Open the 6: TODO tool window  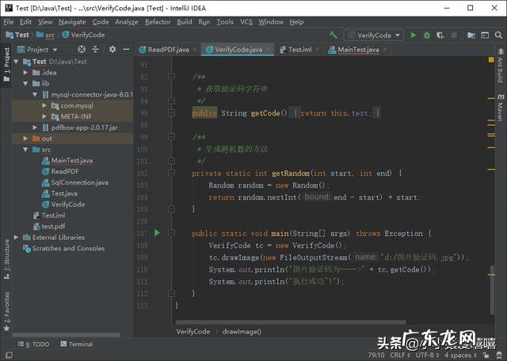[33, 344]
